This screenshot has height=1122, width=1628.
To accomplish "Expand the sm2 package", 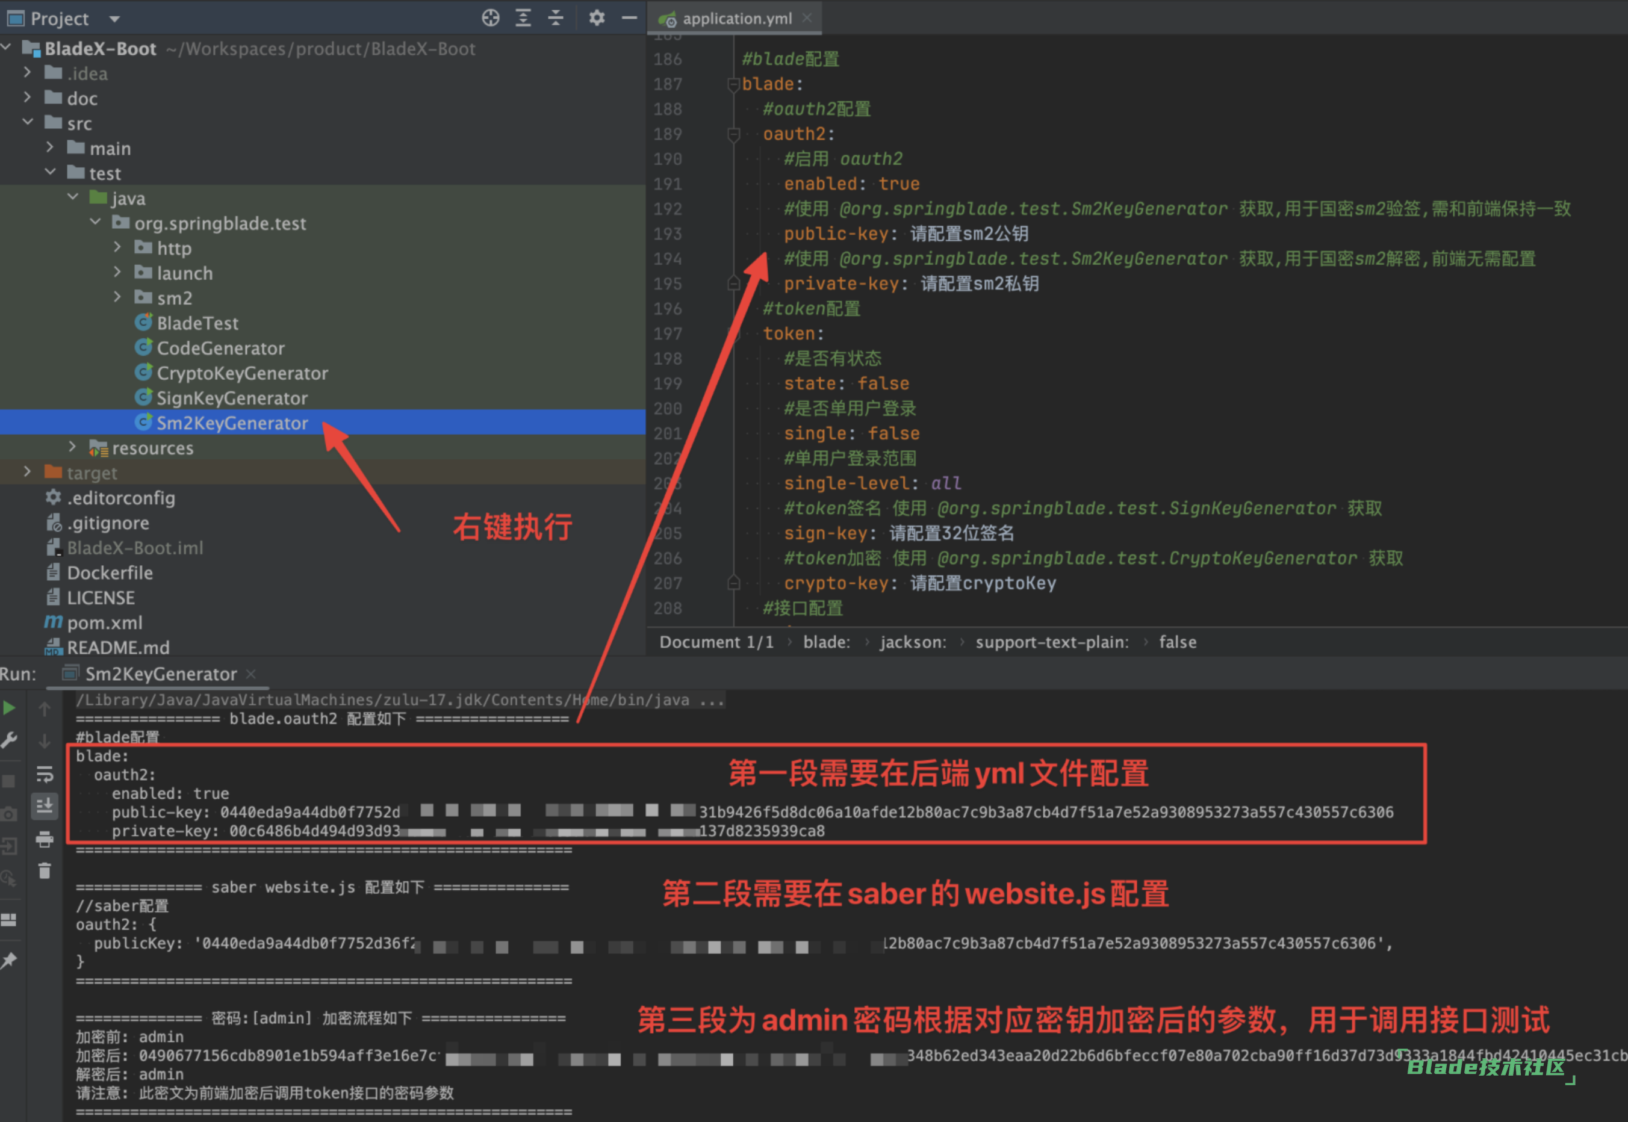I will click(117, 297).
